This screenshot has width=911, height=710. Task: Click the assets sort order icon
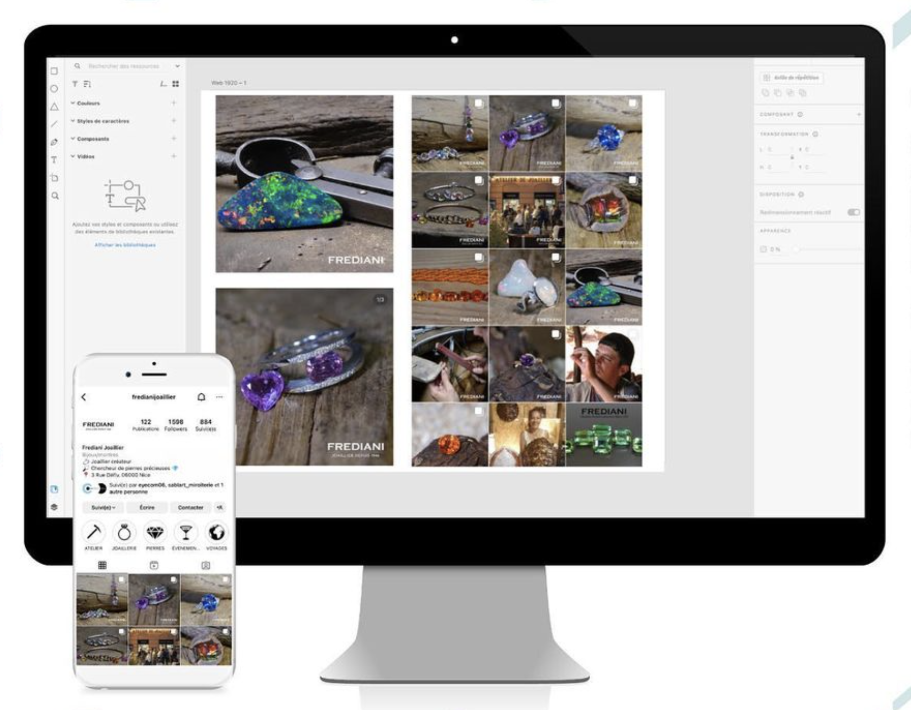tap(87, 84)
